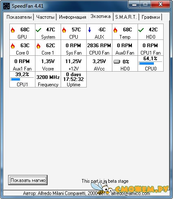Image resolution: width=173 pixels, height=199 pixels.
Task: Select the Экзотика tab
Action: coord(101,16)
